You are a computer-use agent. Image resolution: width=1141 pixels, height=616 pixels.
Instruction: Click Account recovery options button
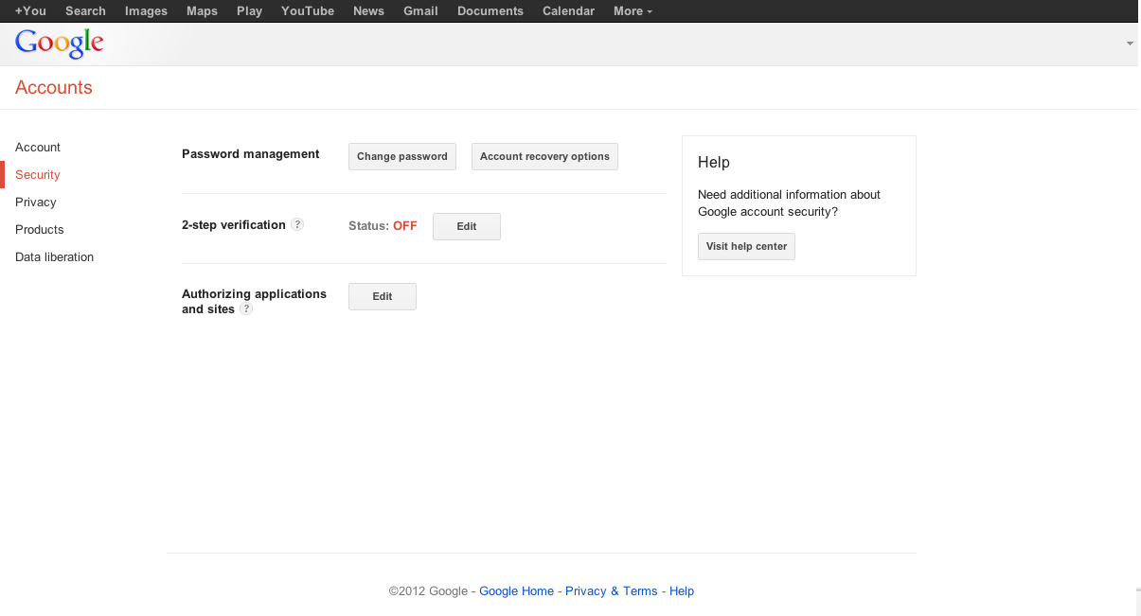pyautogui.click(x=544, y=157)
